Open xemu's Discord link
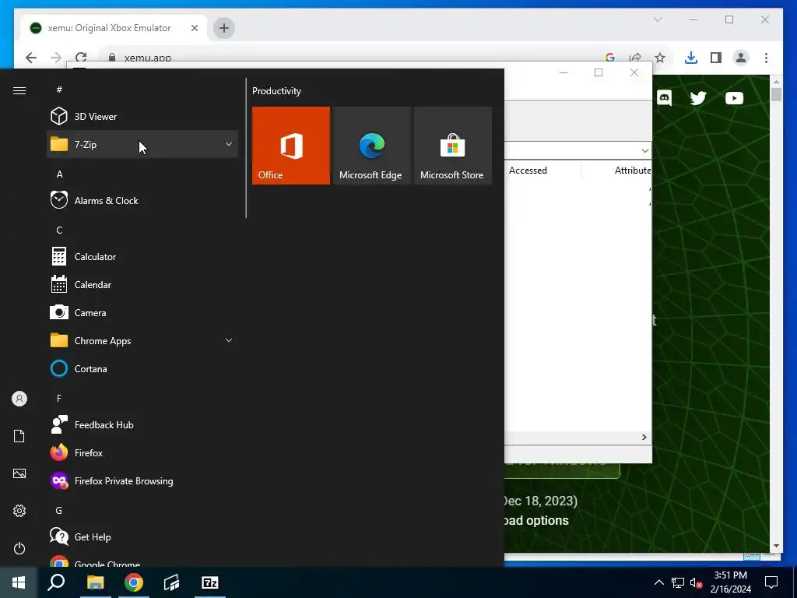 [665, 97]
